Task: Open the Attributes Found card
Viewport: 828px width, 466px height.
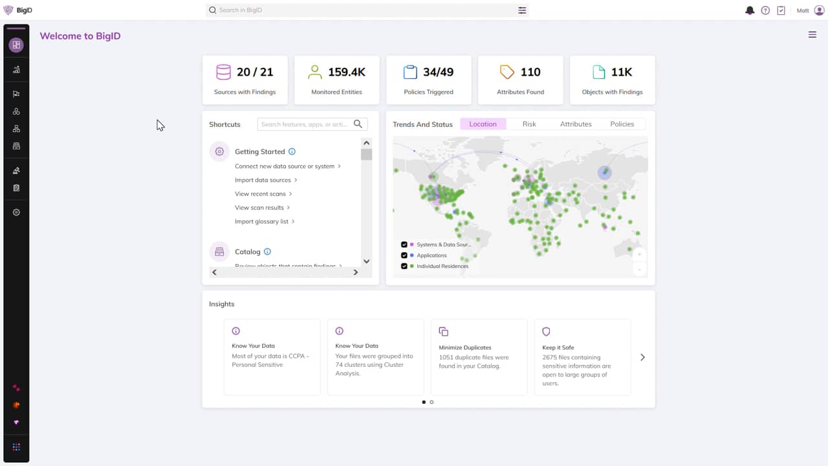Action: tap(521, 80)
